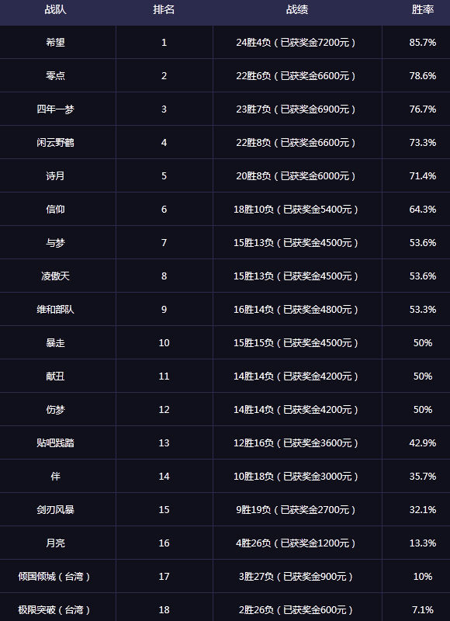Click 凌傲天 team name

click(x=55, y=276)
